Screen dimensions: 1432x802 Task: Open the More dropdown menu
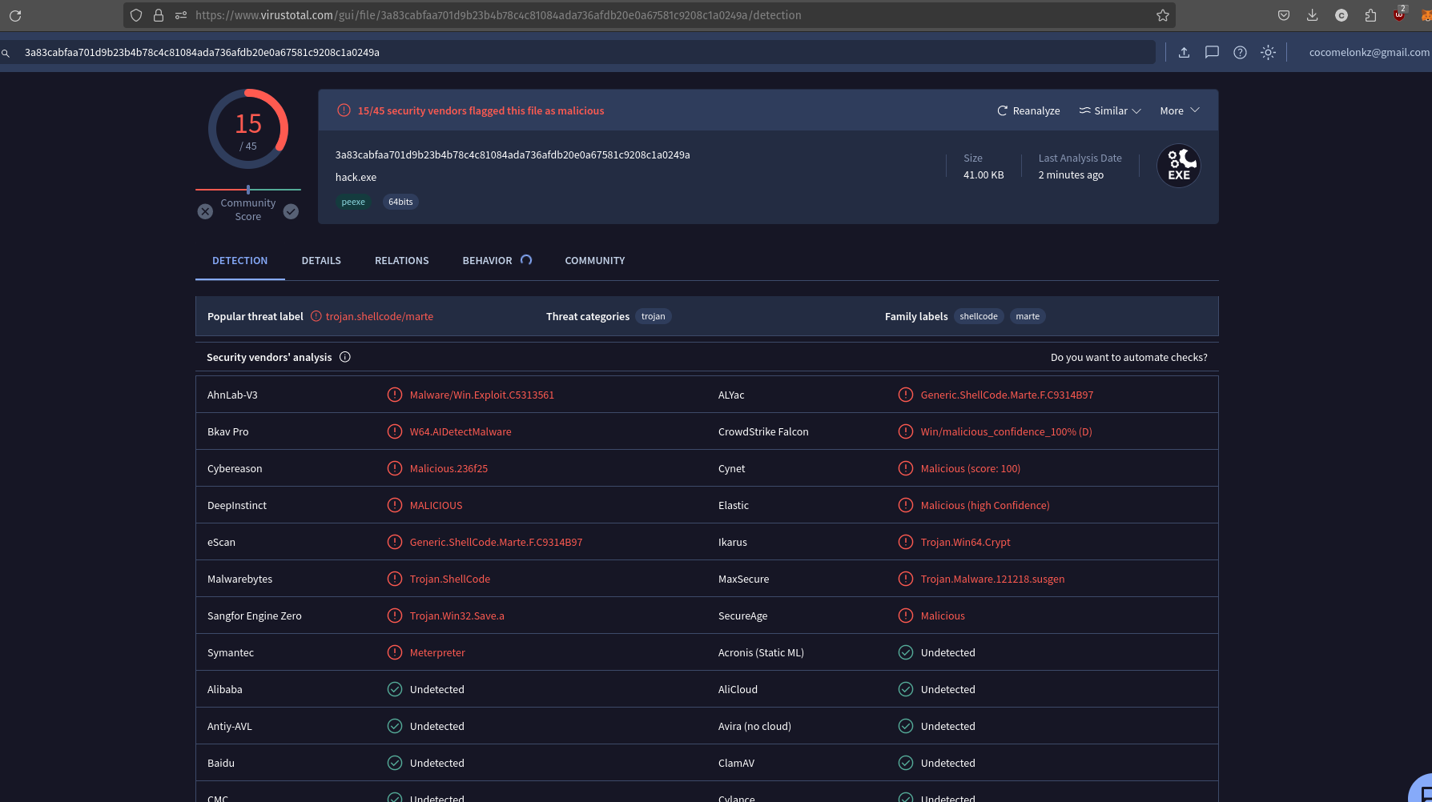1180,110
